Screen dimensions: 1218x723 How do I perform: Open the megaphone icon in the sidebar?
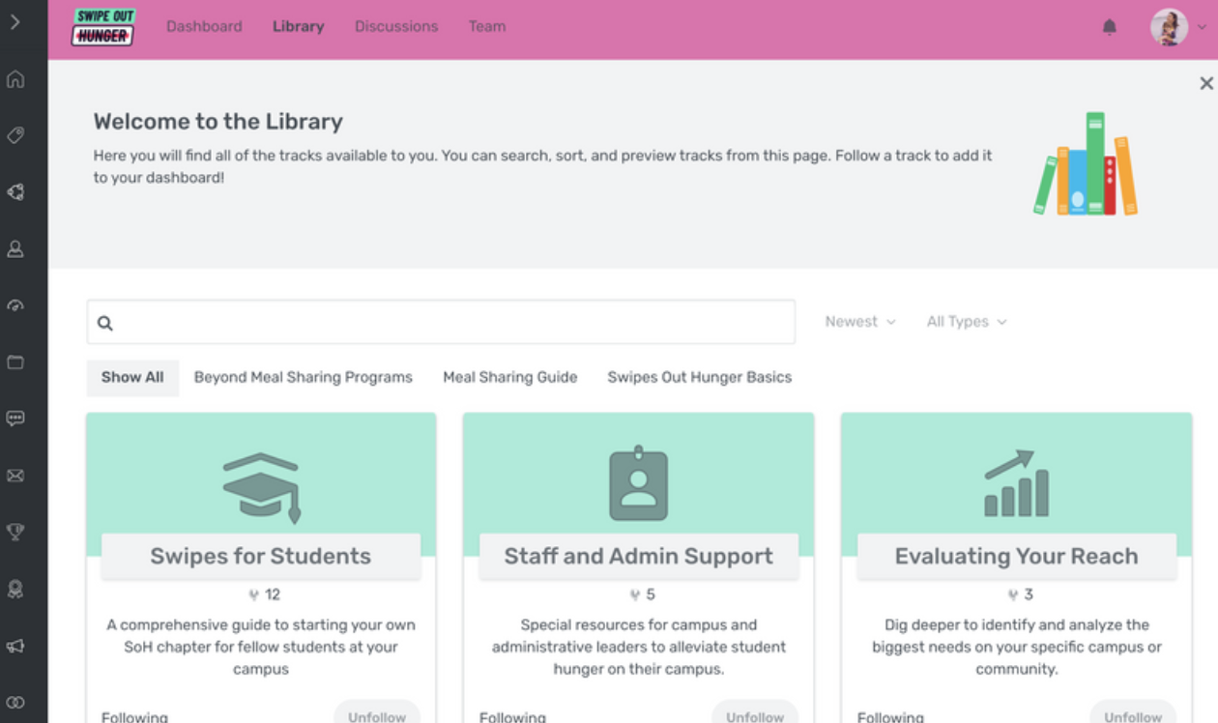(15, 646)
